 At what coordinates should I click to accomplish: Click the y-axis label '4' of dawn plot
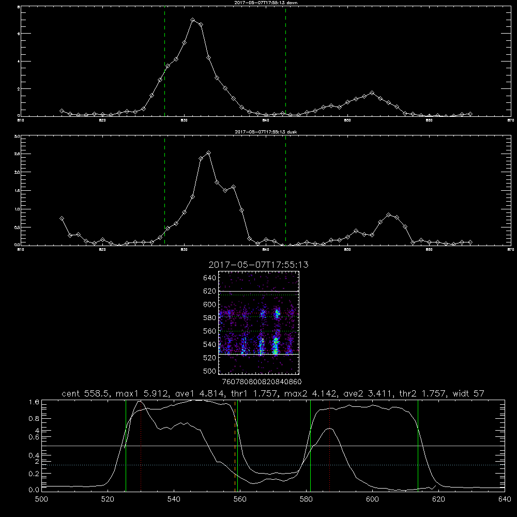tap(19, 62)
